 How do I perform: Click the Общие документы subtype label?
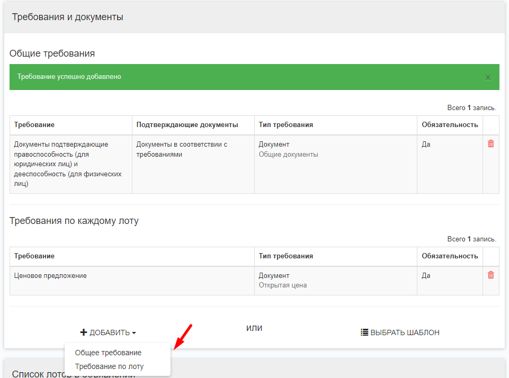[288, 155]
